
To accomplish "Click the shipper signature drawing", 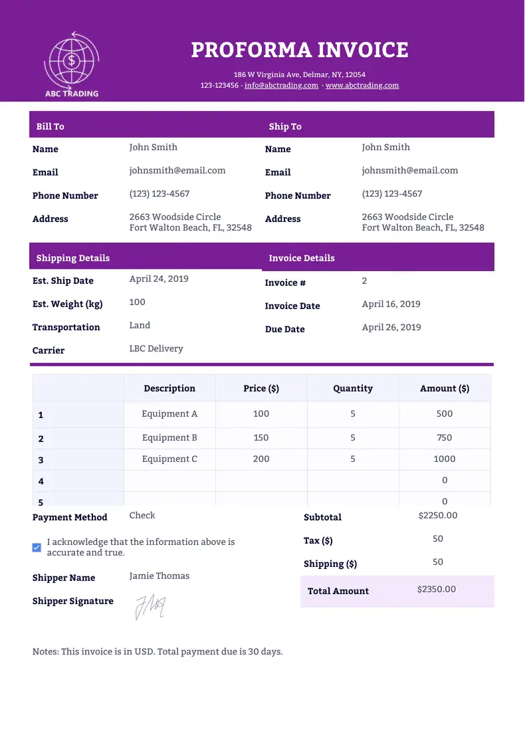I will [150, 606].
